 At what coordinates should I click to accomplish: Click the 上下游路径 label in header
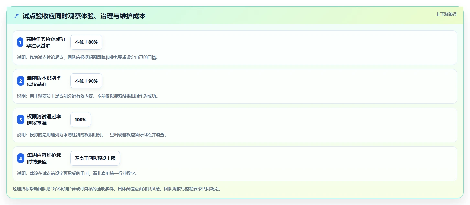click(x=446, y=14)
